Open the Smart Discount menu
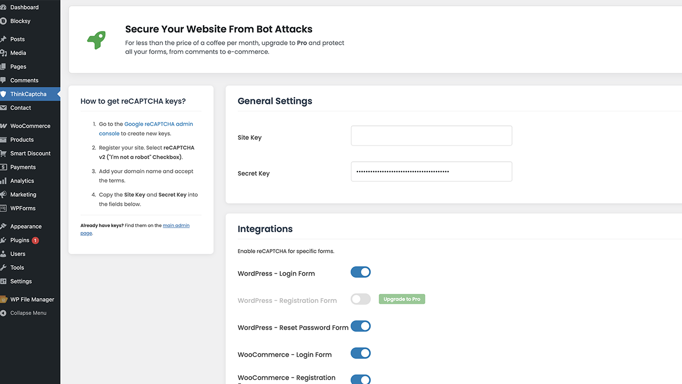 (30, 154)
